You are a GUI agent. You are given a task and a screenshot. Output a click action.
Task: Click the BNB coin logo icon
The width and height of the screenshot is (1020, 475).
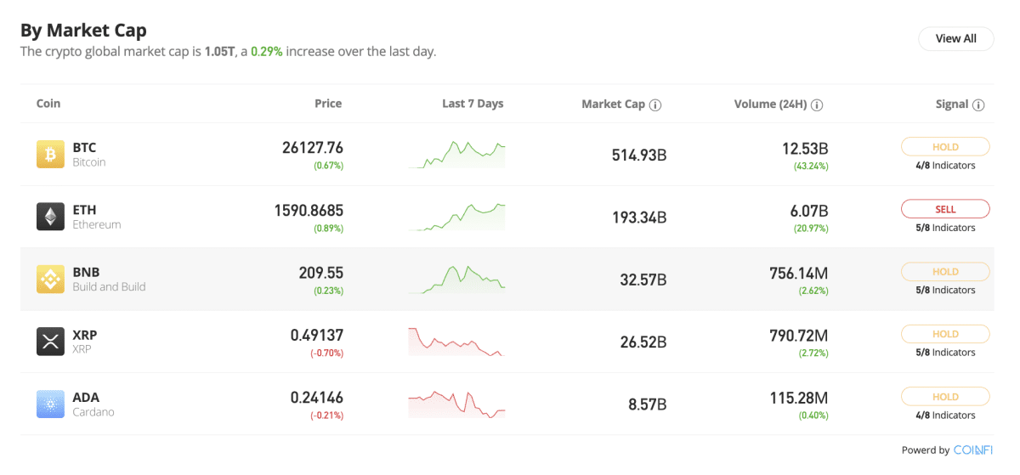[x=50, y=280]
